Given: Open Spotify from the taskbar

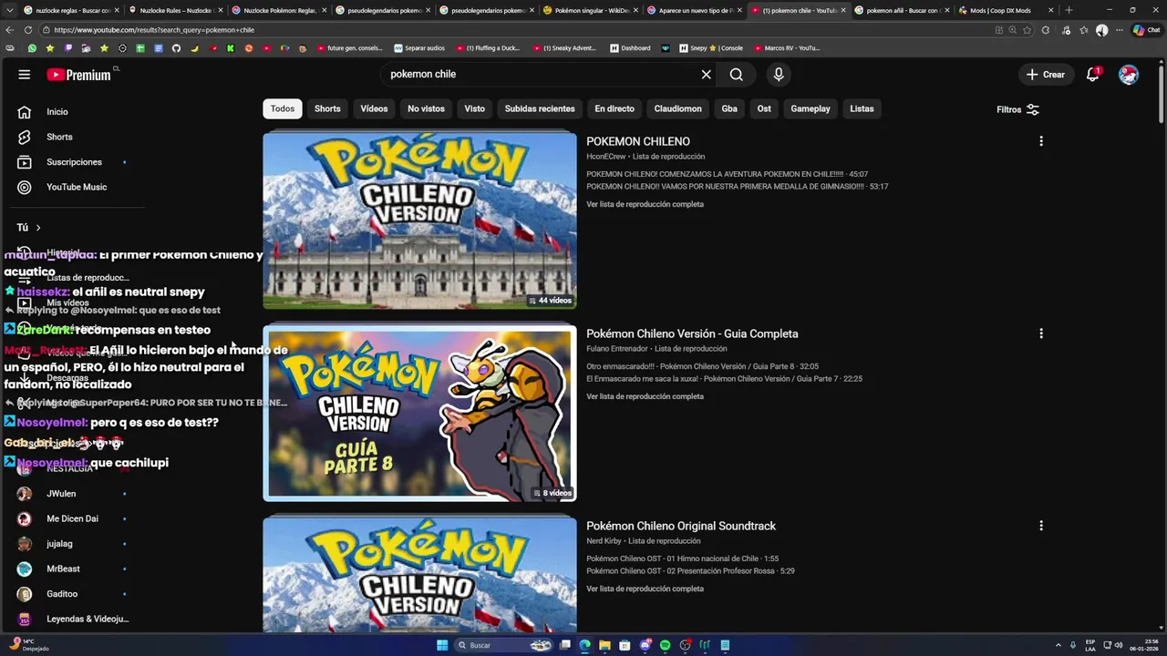Looking at the screenshot, I should [x=665, y=645].
